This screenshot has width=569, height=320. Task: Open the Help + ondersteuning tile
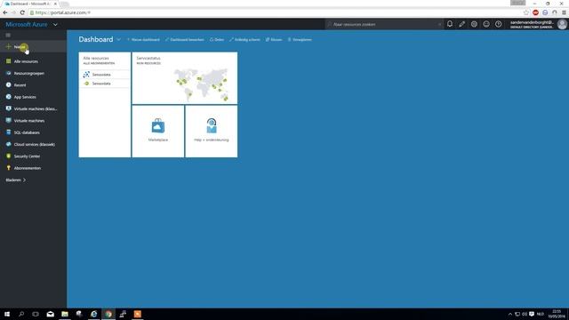pyautogui.click(x=212, y=131)
